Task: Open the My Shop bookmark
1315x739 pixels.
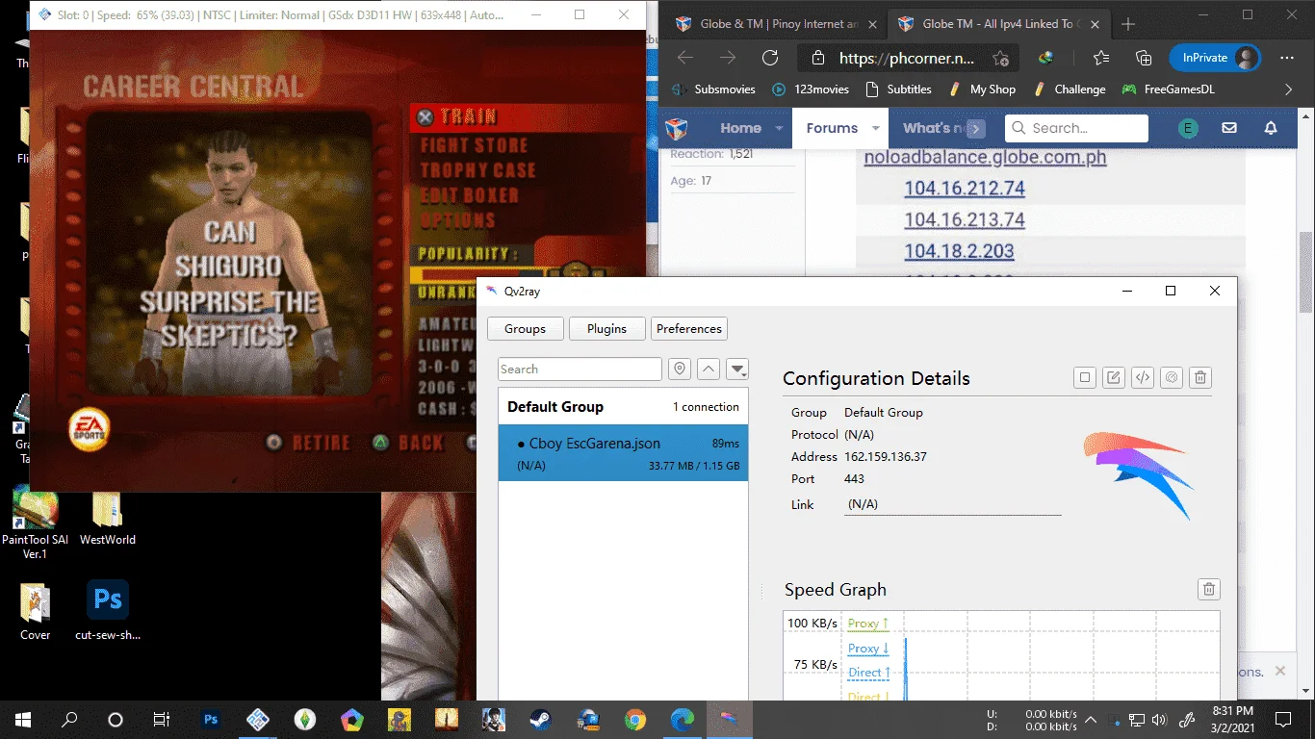Action: 981,89
